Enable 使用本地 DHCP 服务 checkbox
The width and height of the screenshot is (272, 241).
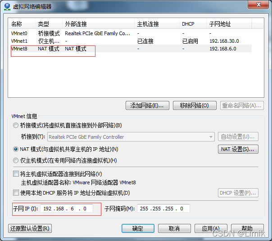[x=16, y=193]
